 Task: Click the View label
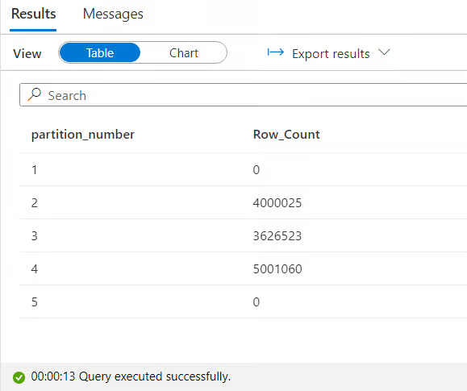(27, 53)
